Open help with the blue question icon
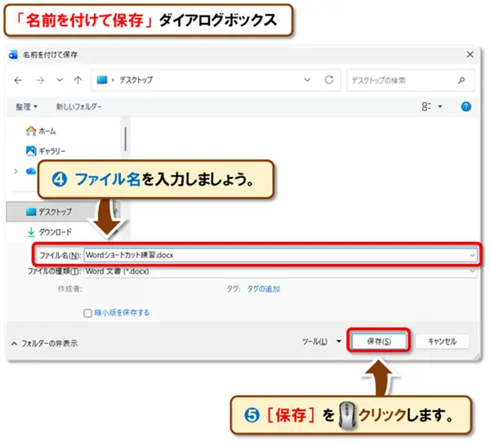The width and height of the screenshot is (490, 443). [x=465, y=107]
